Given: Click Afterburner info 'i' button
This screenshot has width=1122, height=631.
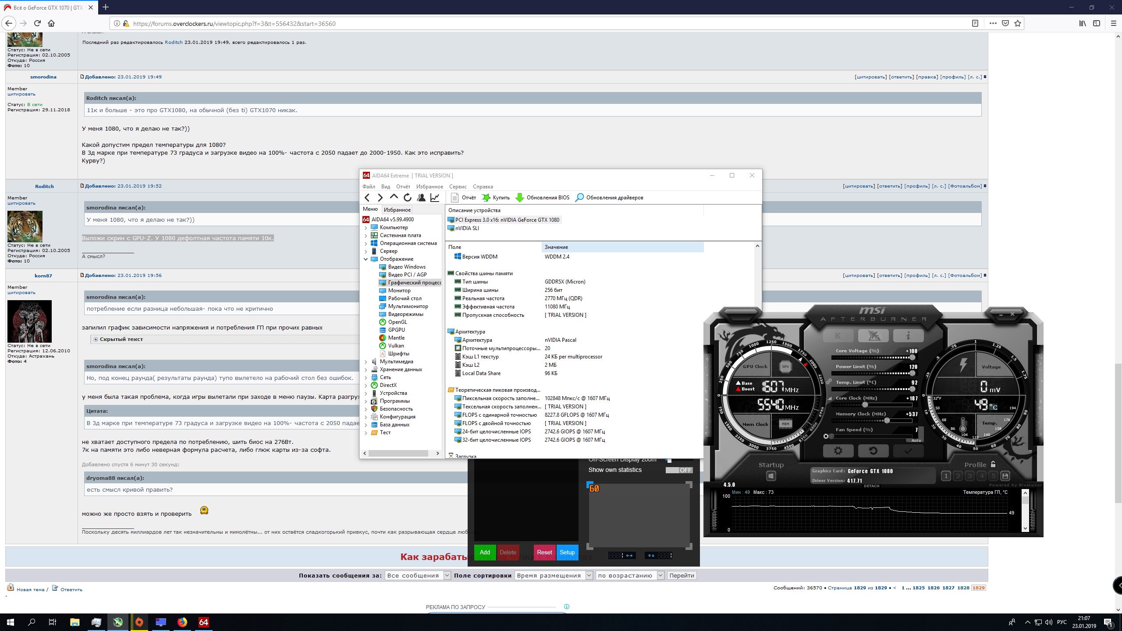Looking at the screenshot, I should [x=908, y=336].
